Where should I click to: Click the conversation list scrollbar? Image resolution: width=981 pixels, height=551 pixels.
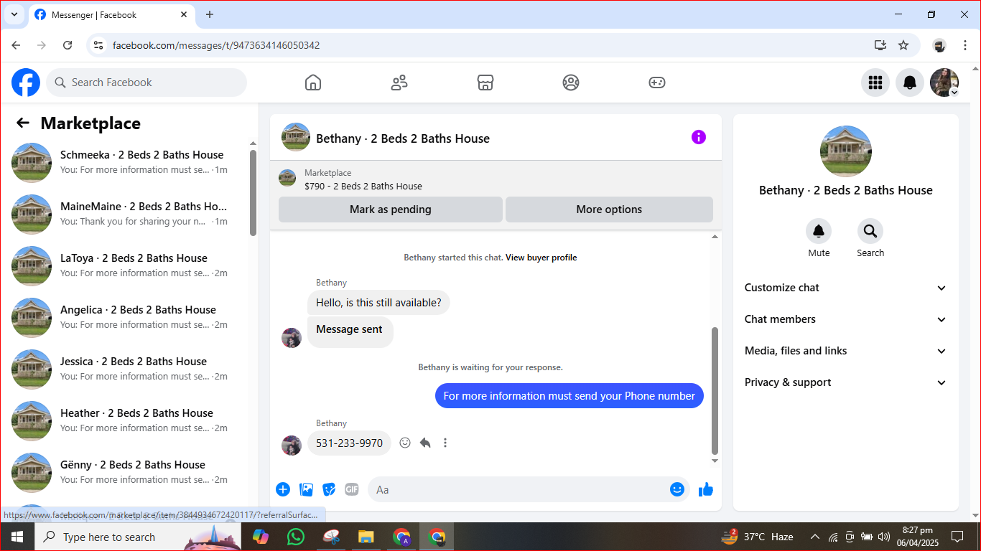point(253,192)
